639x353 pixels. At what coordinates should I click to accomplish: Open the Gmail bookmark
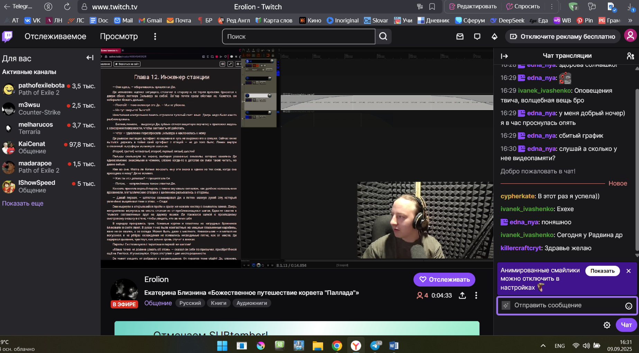pyautogui.click(x=150, y=20)
